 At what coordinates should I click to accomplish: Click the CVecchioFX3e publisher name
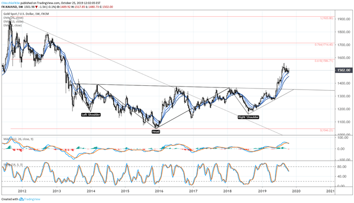[x=10, y=4]
